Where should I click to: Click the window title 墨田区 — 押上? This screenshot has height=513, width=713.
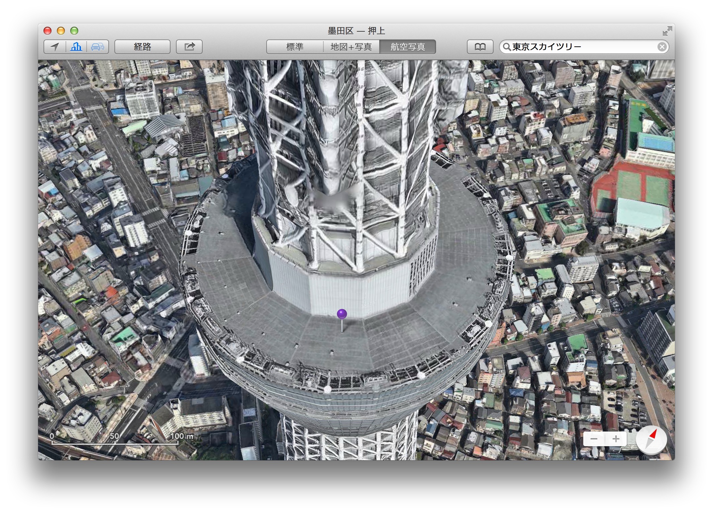click(356, 31)
